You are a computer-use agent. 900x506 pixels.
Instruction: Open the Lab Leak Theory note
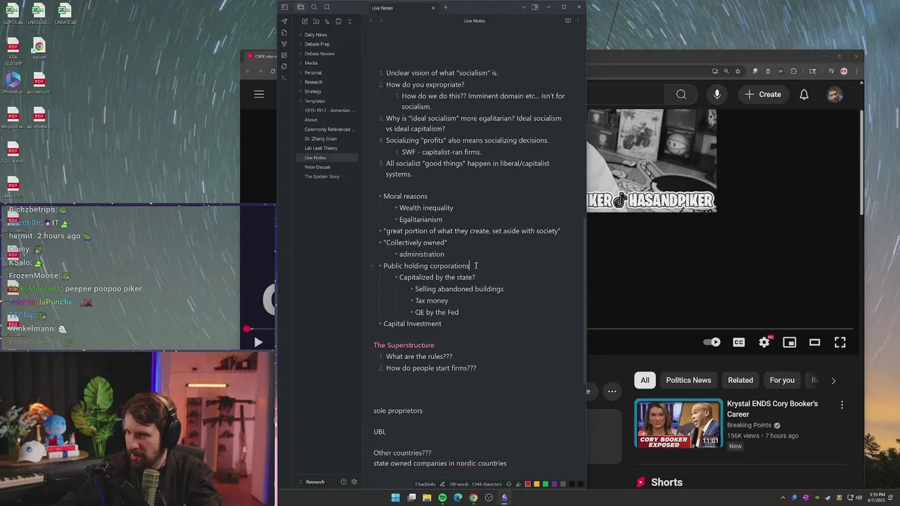coord(321,148)
